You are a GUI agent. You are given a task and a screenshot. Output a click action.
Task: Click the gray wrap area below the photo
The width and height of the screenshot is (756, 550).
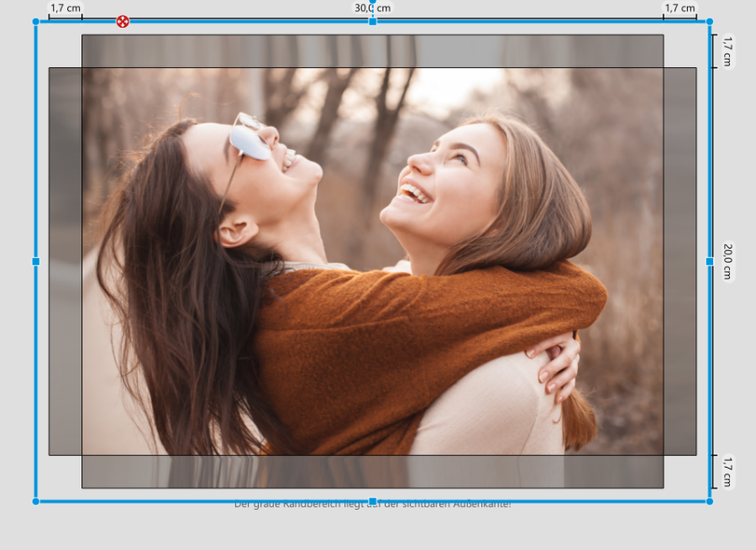coord(372,471)
